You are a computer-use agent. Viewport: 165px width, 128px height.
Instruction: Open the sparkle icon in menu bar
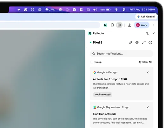[x=19, y=10]
